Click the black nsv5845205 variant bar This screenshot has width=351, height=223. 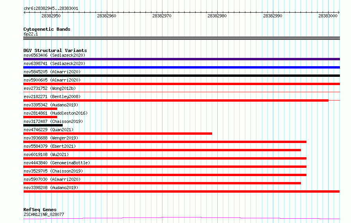[x=181, y=76]
